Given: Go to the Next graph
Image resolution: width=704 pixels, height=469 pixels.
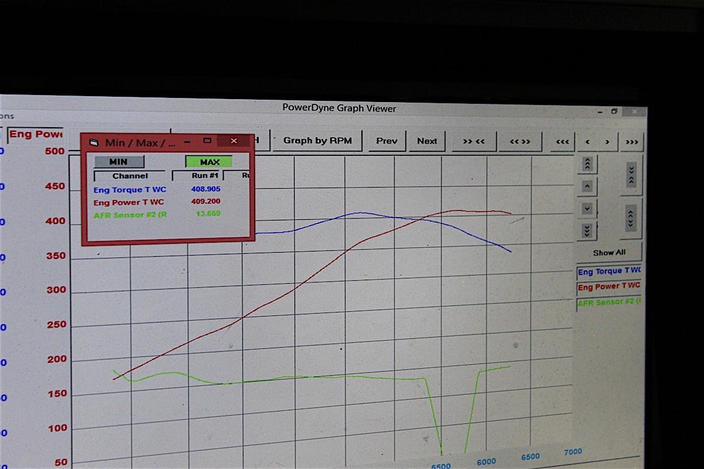Looking at the screenshot, I should click(x=427, y=141).
